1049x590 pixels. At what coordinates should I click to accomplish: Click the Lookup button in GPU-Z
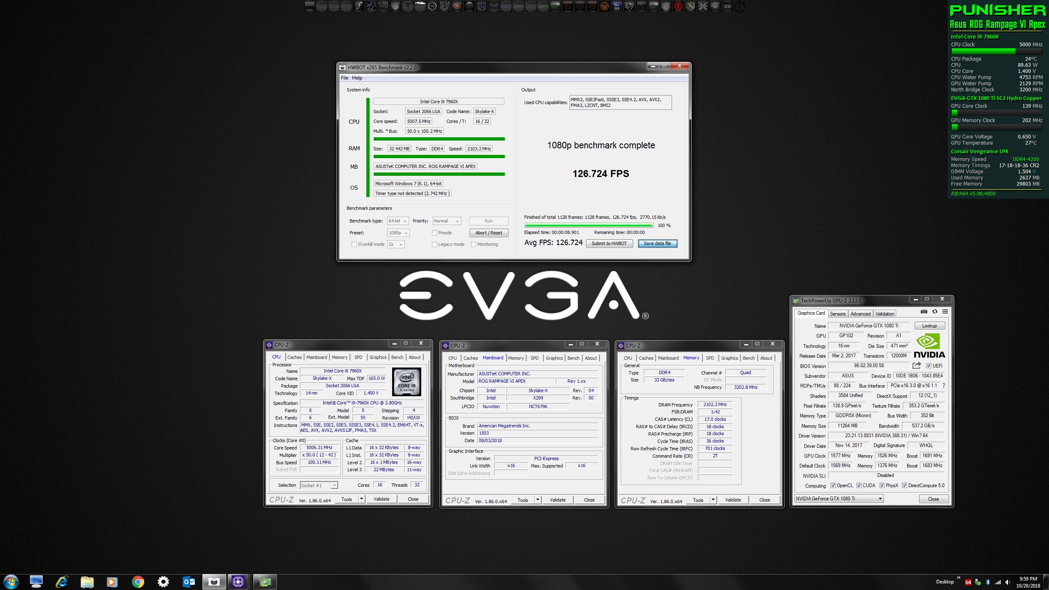(929, 326)
